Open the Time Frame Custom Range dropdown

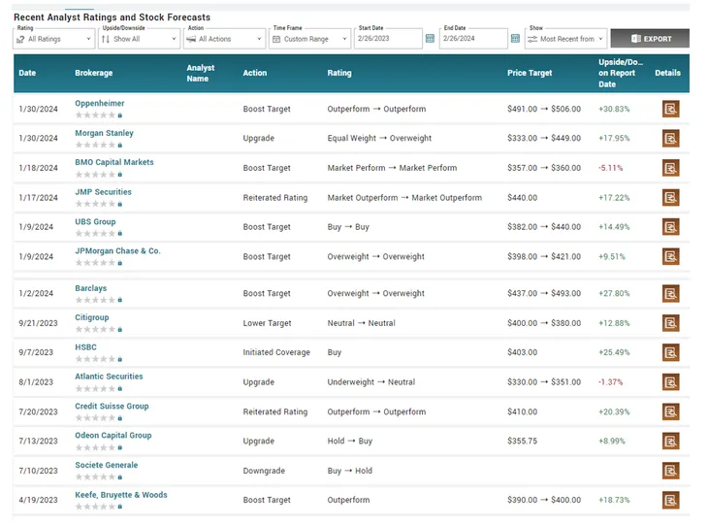tap(309, 39)
